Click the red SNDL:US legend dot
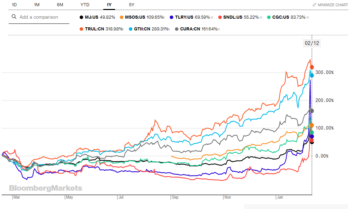Screen dimensions: 352x209 (220, 17)
